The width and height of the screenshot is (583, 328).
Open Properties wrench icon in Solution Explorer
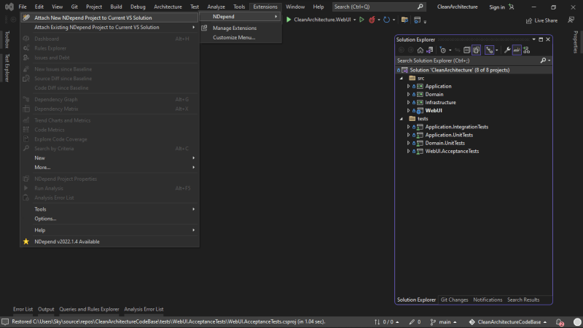(507, 50)
